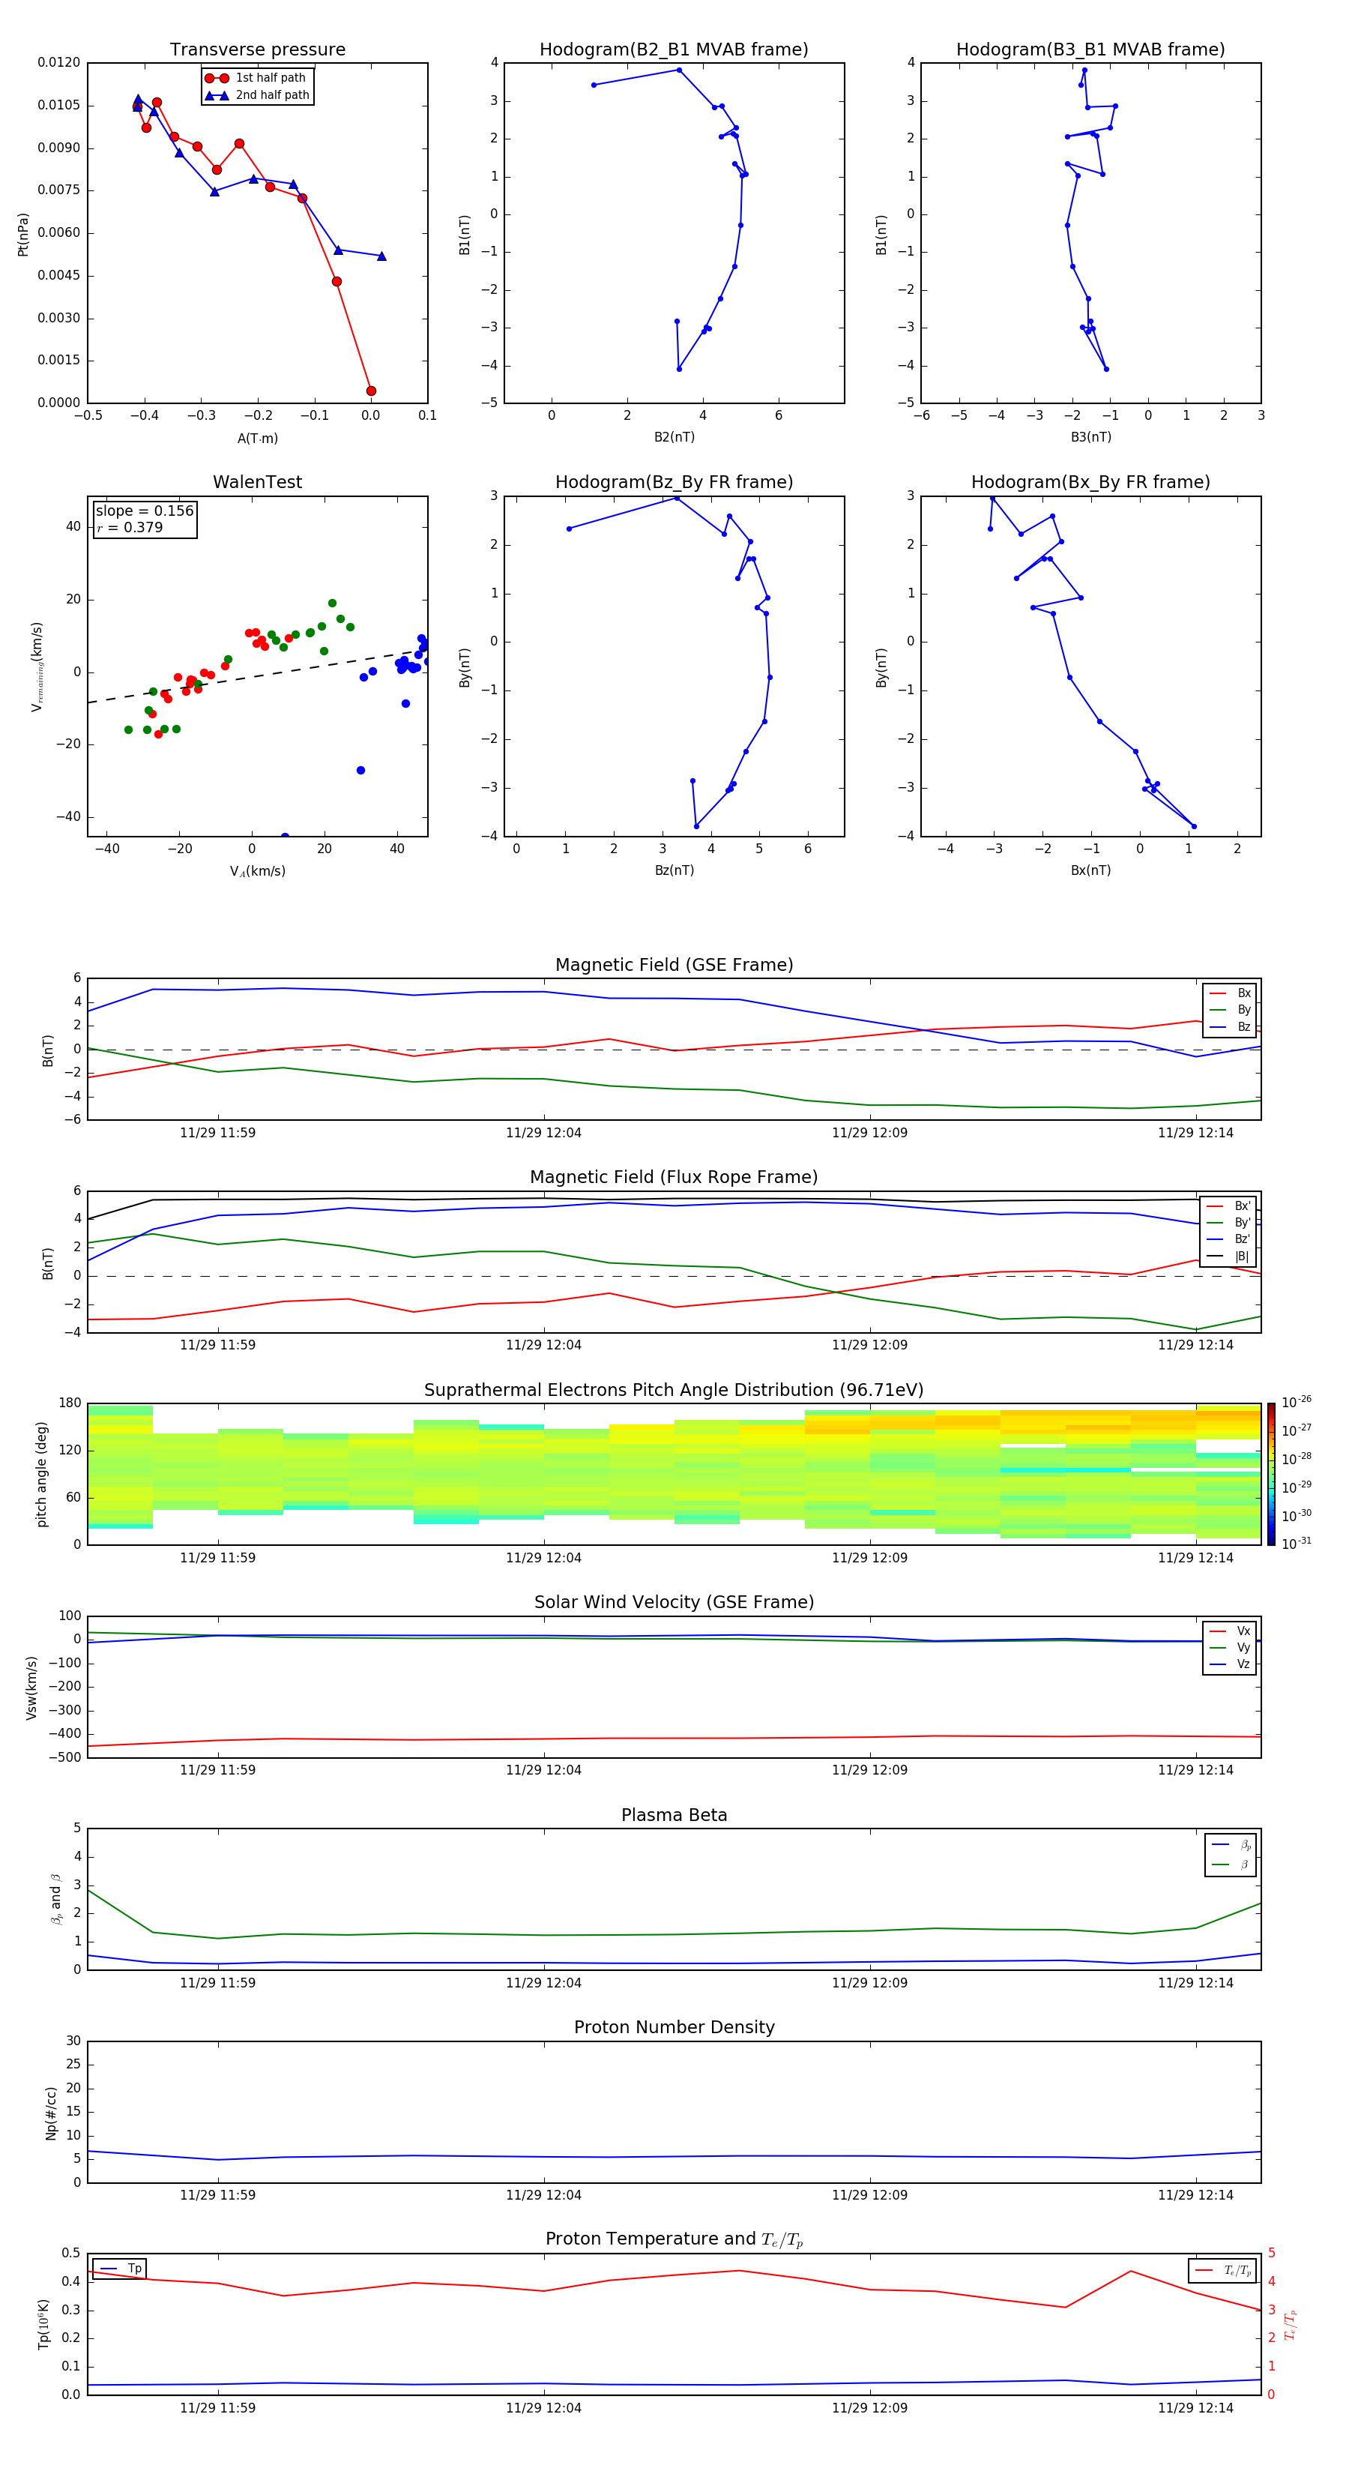The image size is (1349, 2474).
Task: Select the βp legend entry in Plasma Beta
Action: pyautogui.click(x=1232, y=1844)
